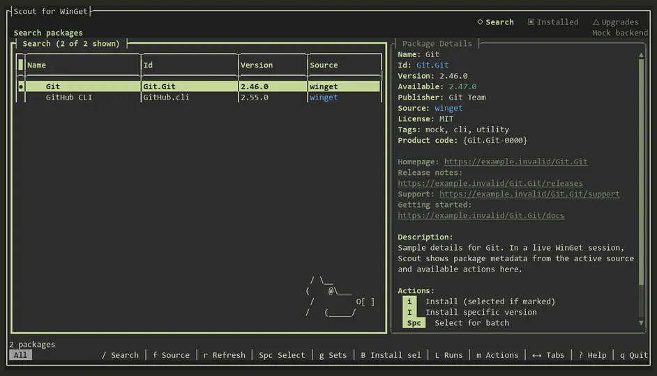Select the Git package row

(198, 86)
